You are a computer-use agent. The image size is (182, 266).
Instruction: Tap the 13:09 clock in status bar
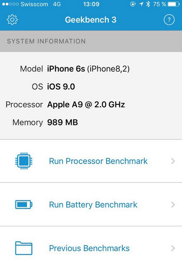click(91, 4)
